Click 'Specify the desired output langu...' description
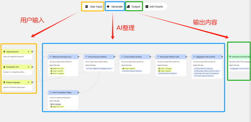Screen dimensions: 251x122 pyautogui.click(x=15, y=87)
